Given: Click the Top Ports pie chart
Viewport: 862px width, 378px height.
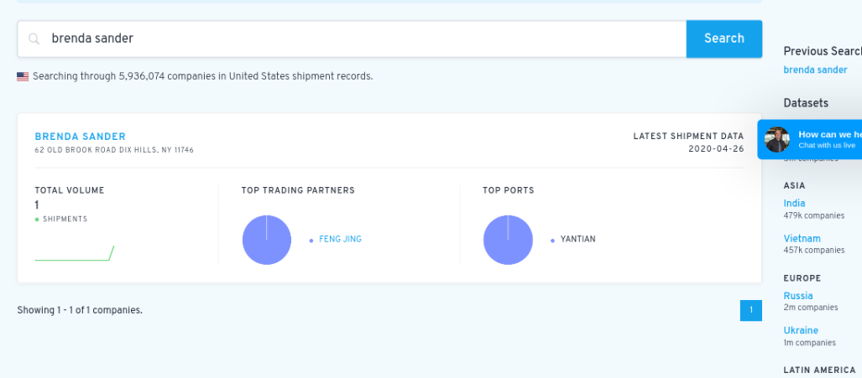Looking at the screenshot, I should (x=508, y=240).
